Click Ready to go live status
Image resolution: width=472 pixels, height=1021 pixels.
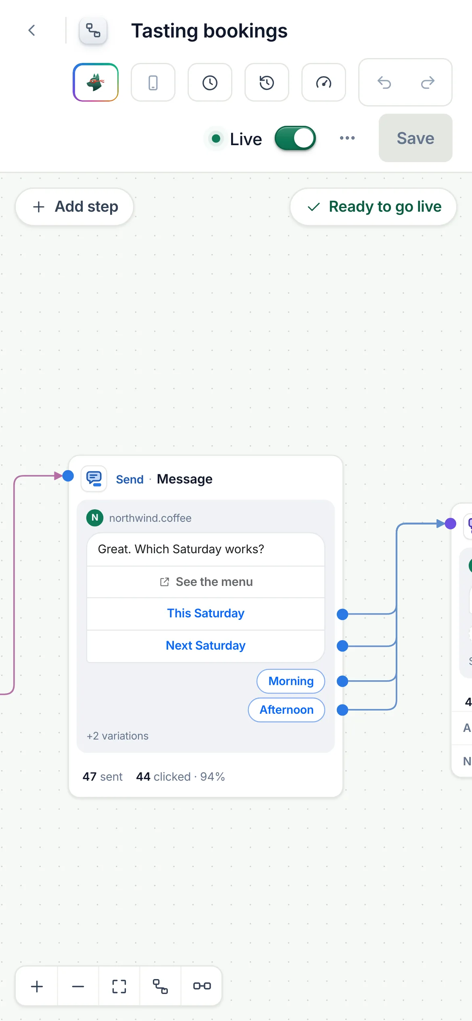(373, 206)
